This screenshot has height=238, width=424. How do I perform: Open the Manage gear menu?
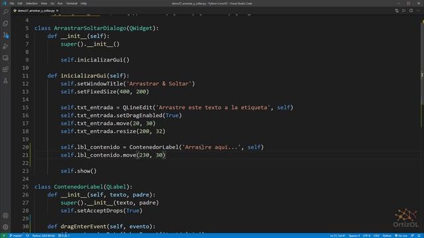5,227
